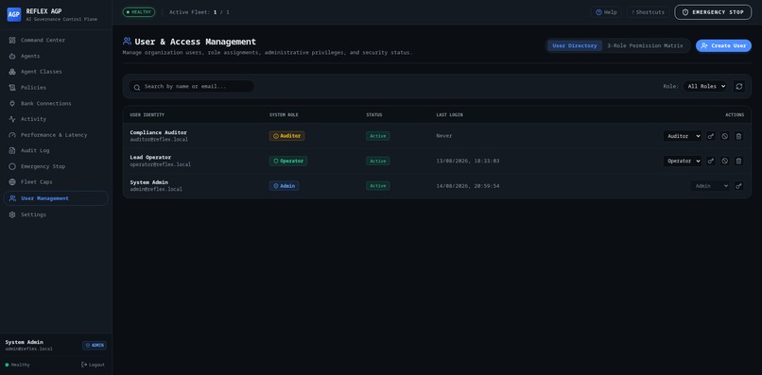Select User Management in the sidebar
Screen dimensions: 762x375
(56, 198)
